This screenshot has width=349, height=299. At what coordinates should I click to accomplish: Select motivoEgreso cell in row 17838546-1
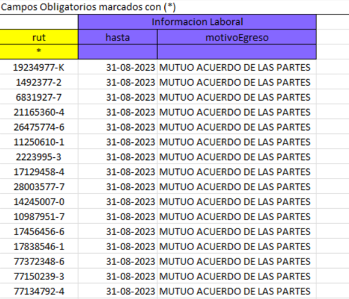click(237, 246)
